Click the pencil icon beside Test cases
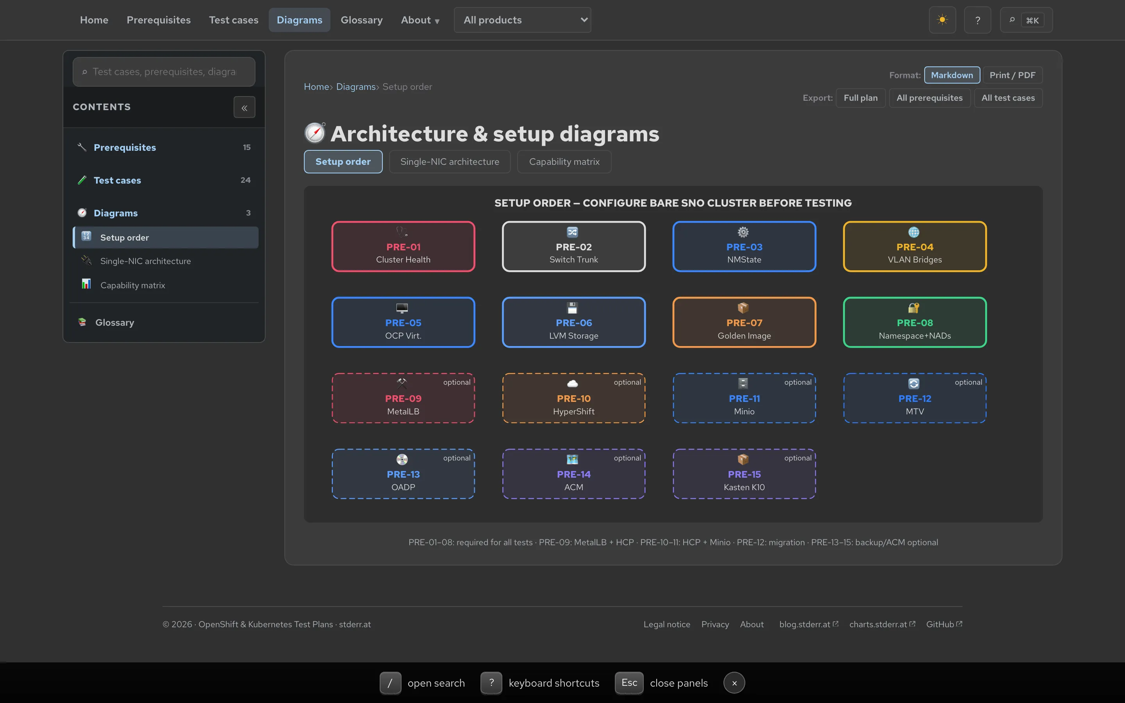Screen dimensions: 1125x703 pos(82,180)
